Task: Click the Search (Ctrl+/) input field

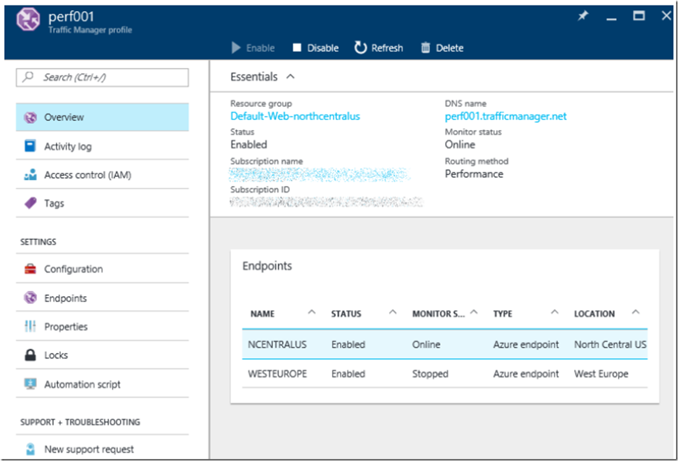Action: pyautogui.click(x=102, y=77)
